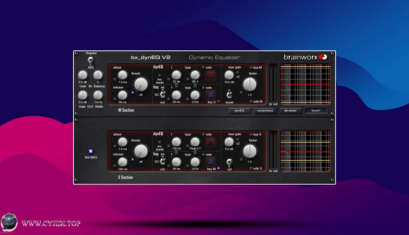Enable key S in M section
Screen dimensions: 409x235
pos(219,101)
